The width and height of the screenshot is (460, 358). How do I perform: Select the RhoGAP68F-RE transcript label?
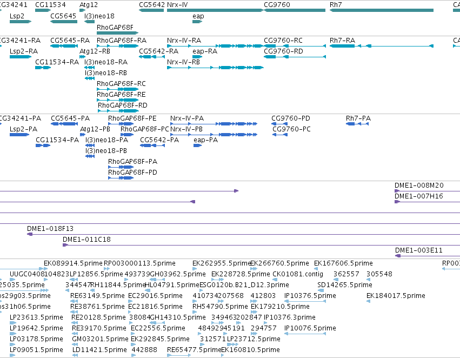(x=121, y=95)
